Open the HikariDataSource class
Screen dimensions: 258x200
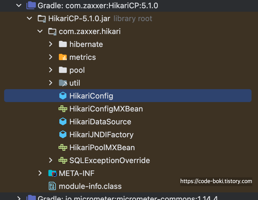point(100,122)
